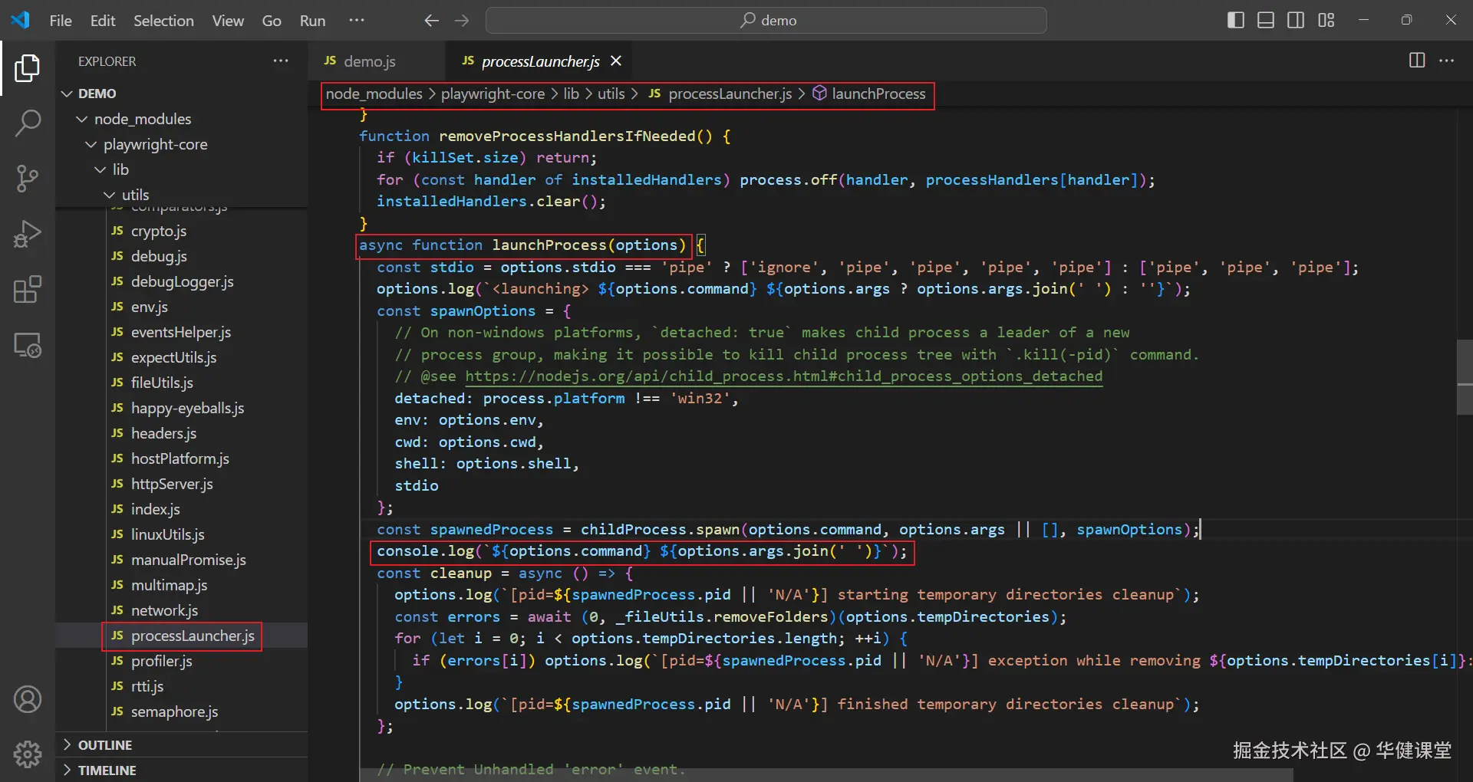
Task: Toggle the Primary Side Bar visibility
Action: pyautogui.click(x=1235, y=21)
